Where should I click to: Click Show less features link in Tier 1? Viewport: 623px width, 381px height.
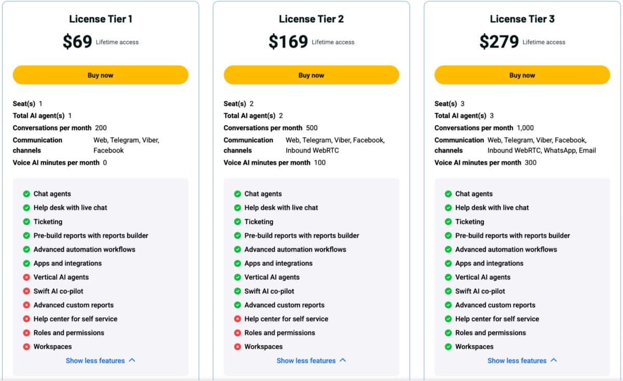[x=95, y=361]
